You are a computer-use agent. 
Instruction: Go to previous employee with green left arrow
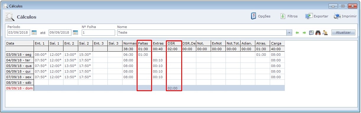pyautogui.click(x=297, y=33)
